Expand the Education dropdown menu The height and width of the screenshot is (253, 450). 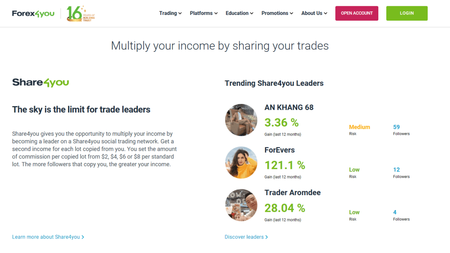click(240, 13)
